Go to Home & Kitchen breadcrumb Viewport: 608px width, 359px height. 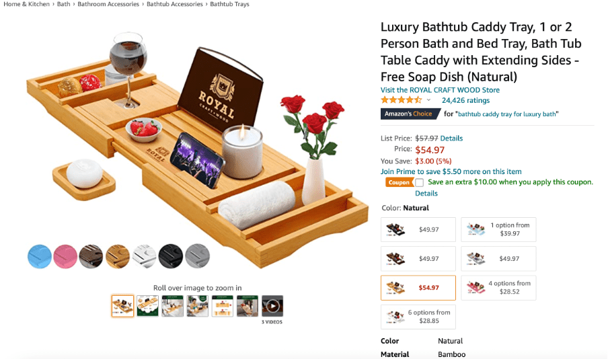click(x=27, y=4)
